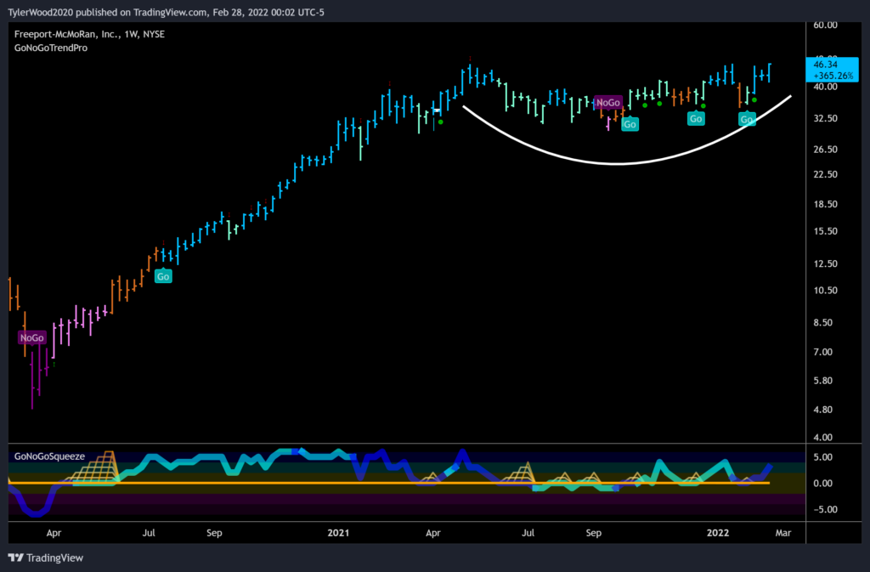Click the 60.00 price axis label
Viewport: 870px width, 572px height.
825,25
